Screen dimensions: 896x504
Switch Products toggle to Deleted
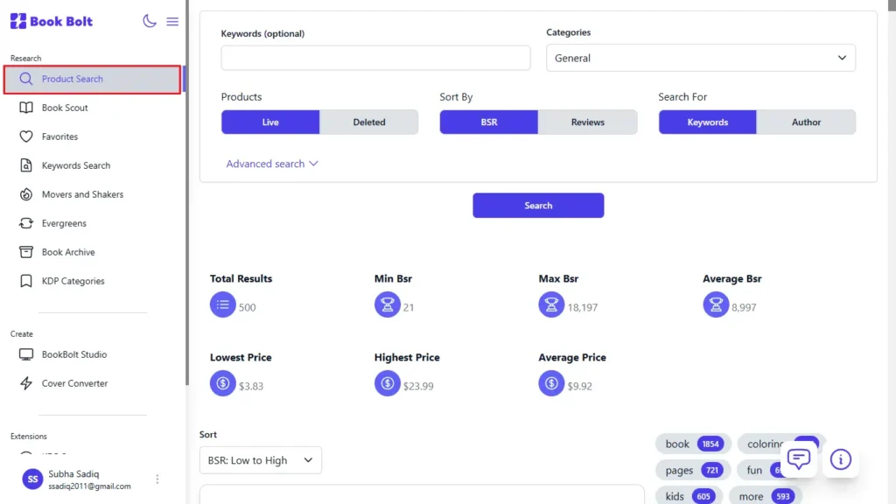click(368, 122)
